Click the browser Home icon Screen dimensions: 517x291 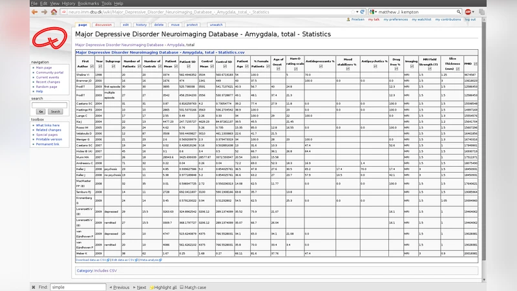54,12
